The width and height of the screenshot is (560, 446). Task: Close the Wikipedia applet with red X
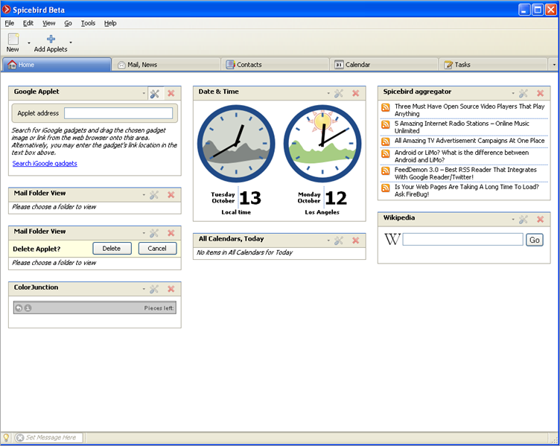(x=540, y=220)
